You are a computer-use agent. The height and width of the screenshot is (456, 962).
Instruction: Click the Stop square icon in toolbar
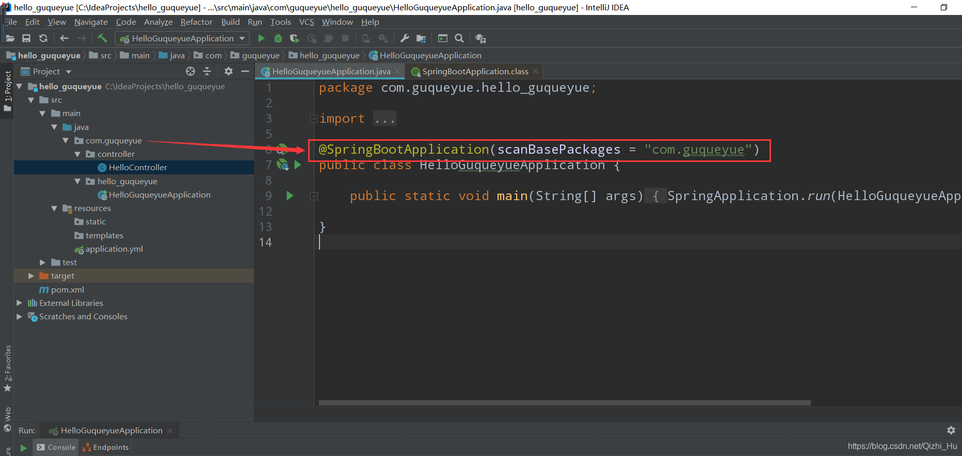345,38
